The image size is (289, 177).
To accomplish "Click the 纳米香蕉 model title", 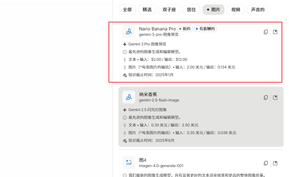I will (x=148, y=94).
